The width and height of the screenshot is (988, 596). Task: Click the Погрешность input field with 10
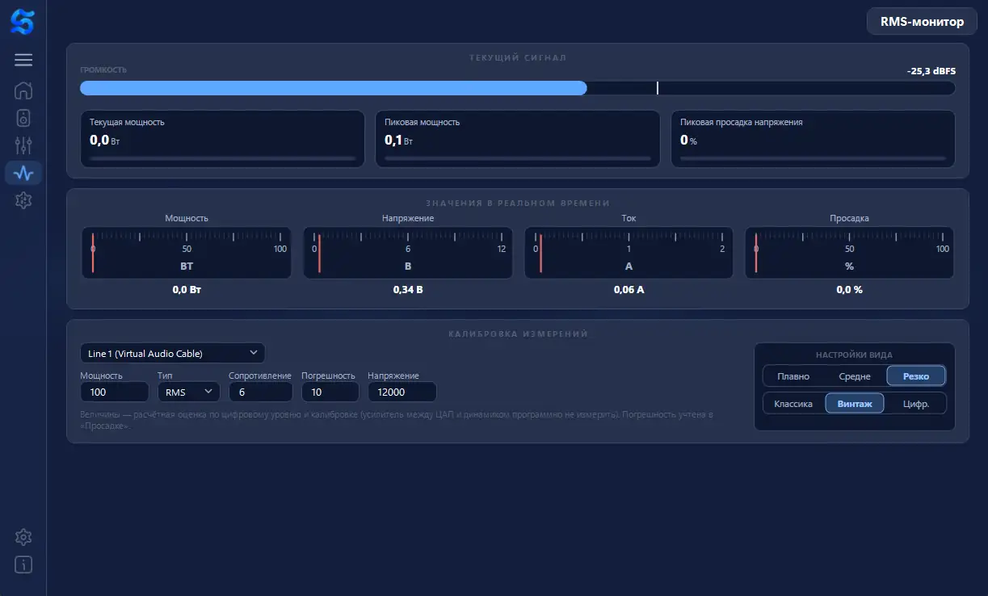[330, 392]
